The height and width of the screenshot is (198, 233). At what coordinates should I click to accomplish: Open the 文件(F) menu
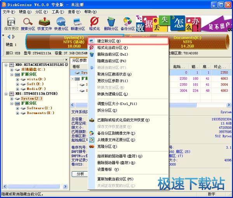point(9,12)
